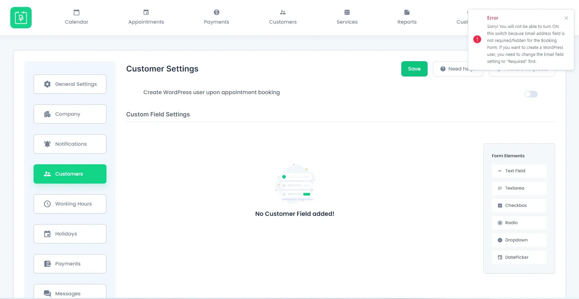
Task: Click the Company building icon in sidebar
Action: pos(47,114)
